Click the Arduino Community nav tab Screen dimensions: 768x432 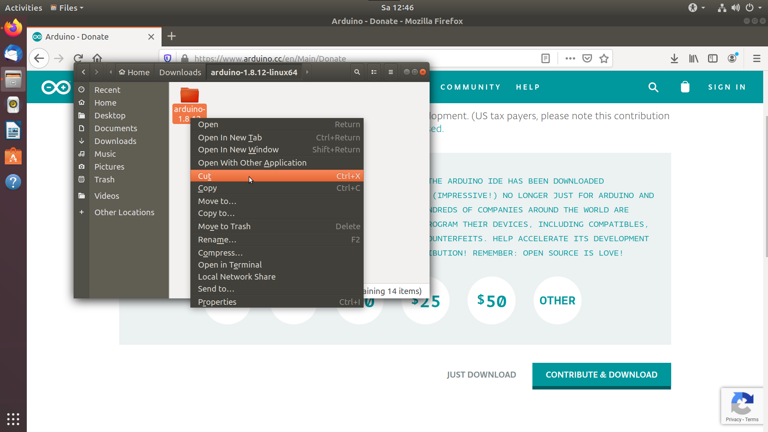(x=470, y=86)
